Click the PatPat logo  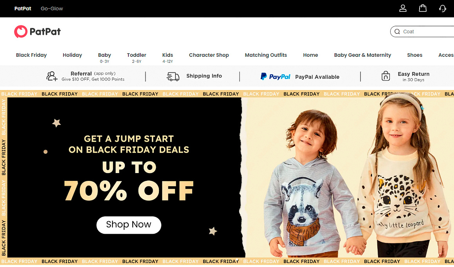(x=37, y=32)
